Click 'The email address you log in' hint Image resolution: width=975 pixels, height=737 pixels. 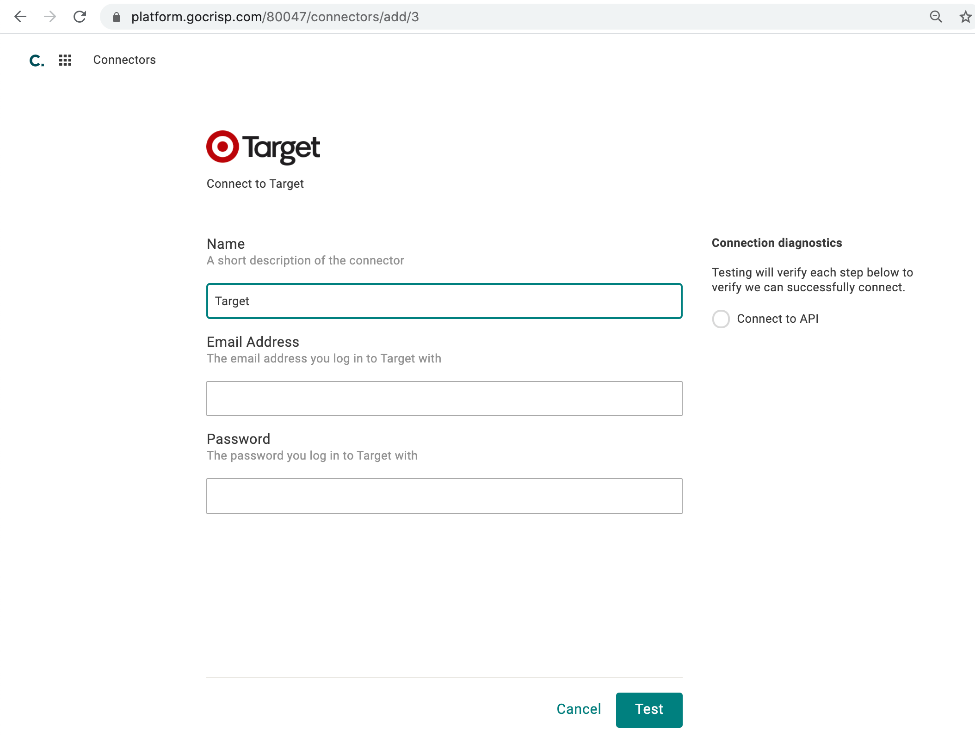click(324, 358)
